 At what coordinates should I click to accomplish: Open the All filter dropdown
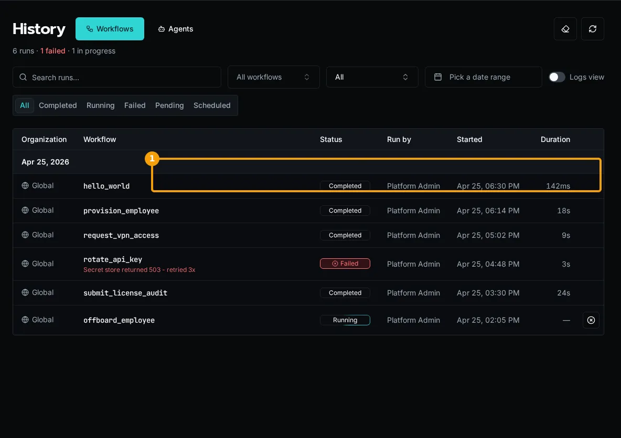click(x=372, y=77)
